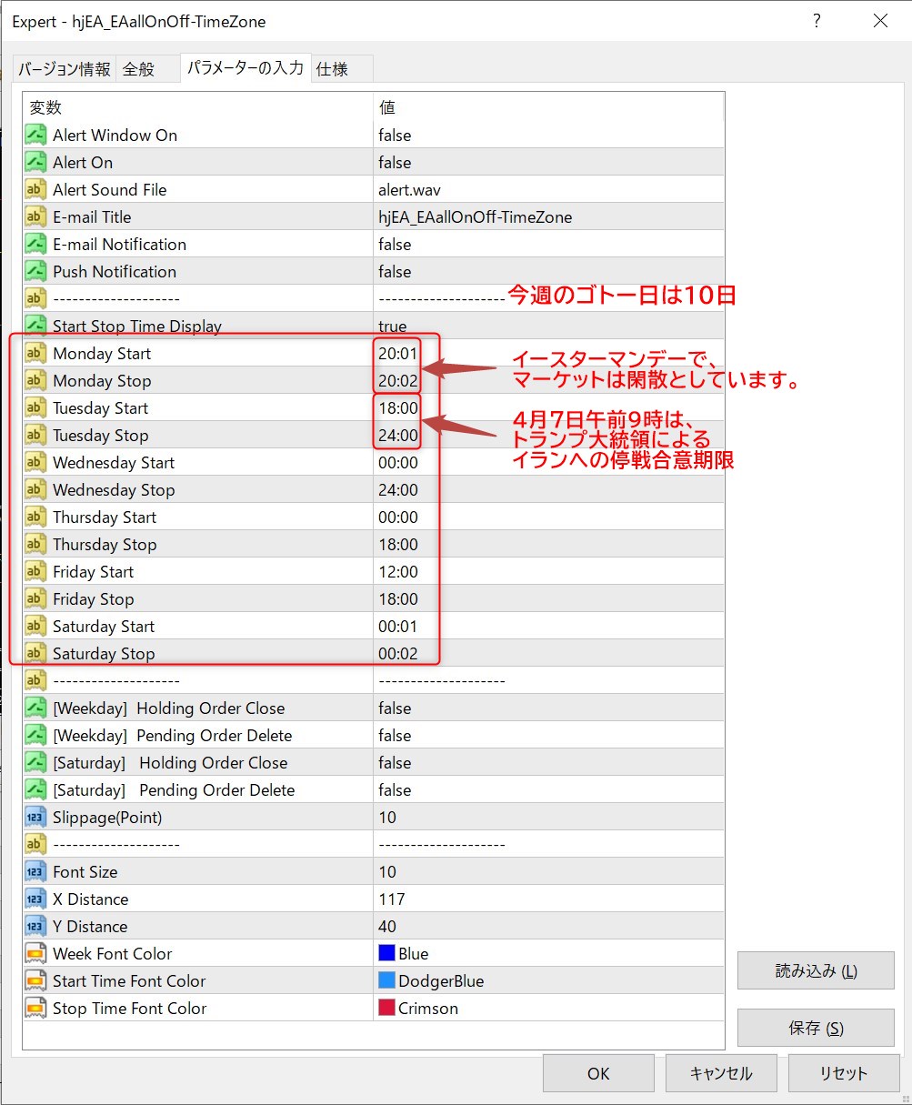Viewport: 912px width, 1105px height.
Task: Open the 仕様 tab
Action: 333,69
